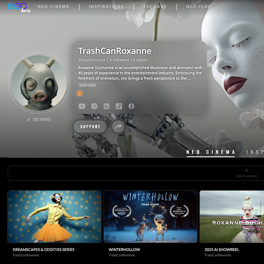Select the NEO CINEMA profile tab
Viewport: 264px width, 264px height.
coord(210,152)
